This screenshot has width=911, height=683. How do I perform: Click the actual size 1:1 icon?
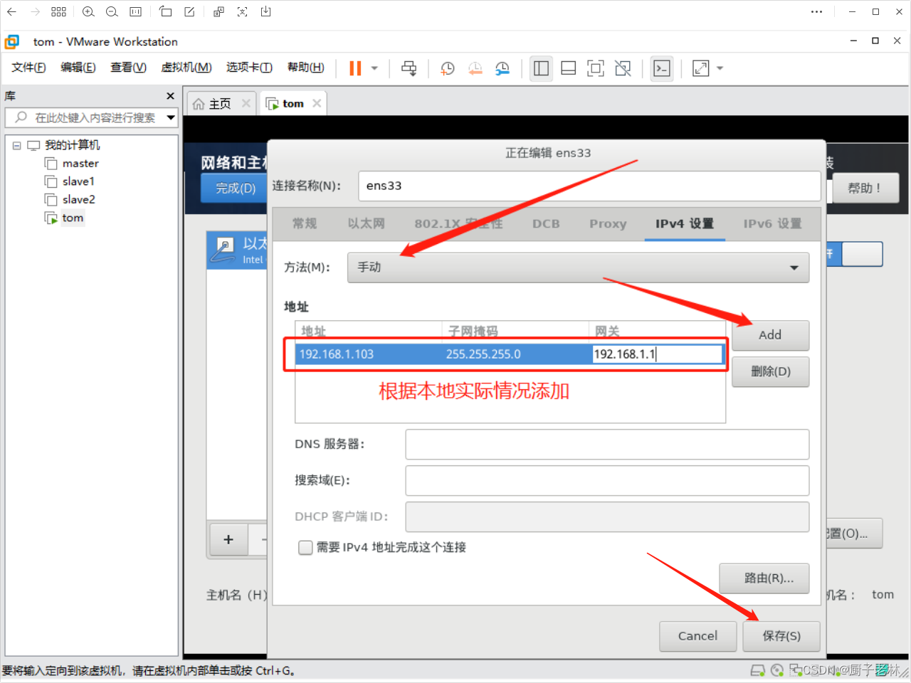[135, 12]
